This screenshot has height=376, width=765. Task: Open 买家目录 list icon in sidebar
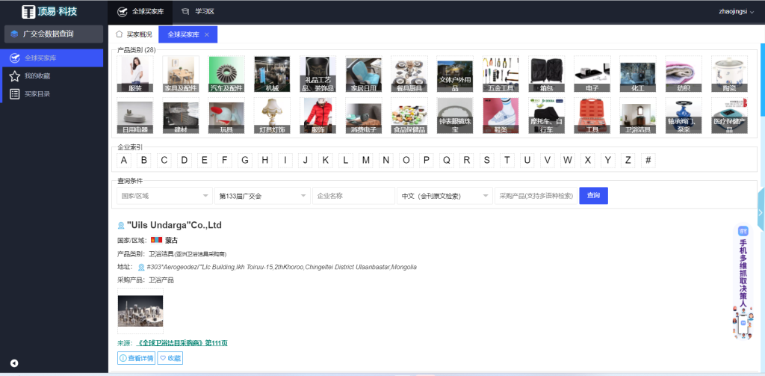(15, 94)
